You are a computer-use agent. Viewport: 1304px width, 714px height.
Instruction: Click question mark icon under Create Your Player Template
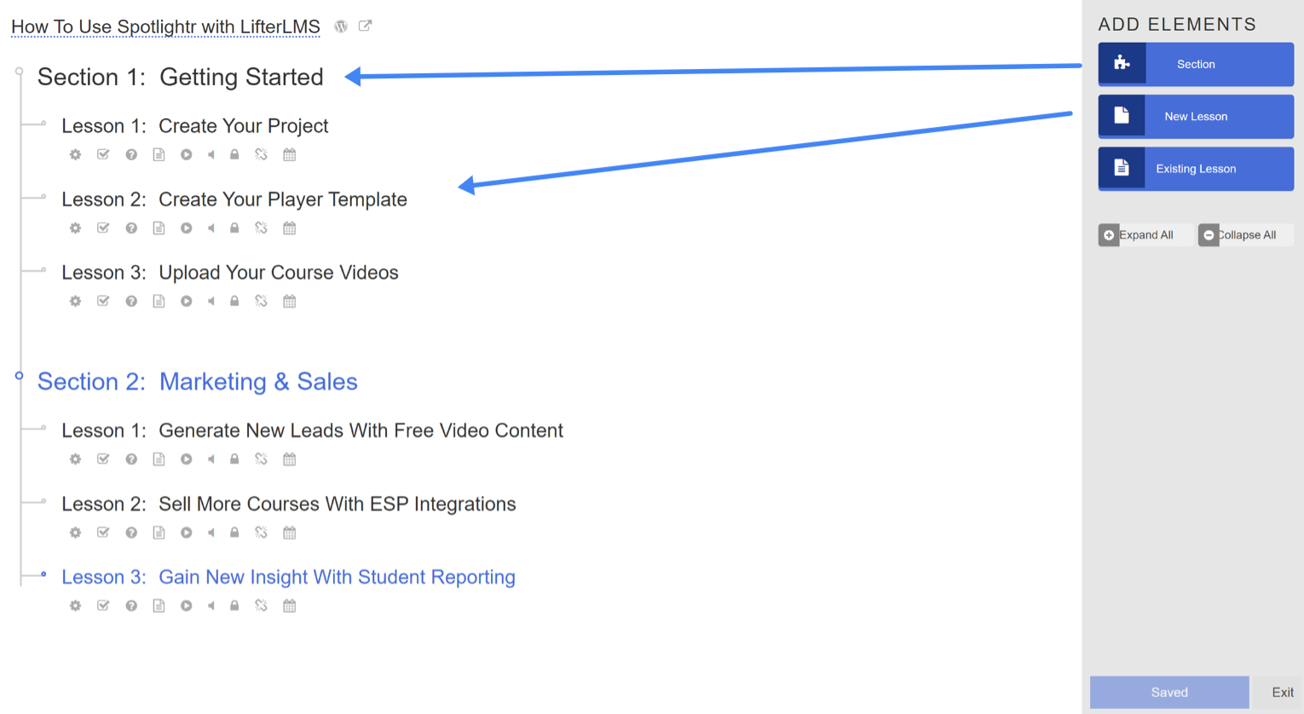tap(131, 227)
